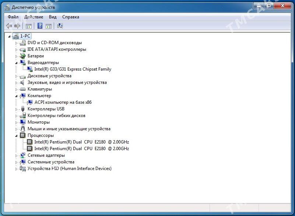The width and height of the screenshot is (295, 216).
Task: Click the DVD and CD-ROM drives icon
Action: click(x=23, y=43)
